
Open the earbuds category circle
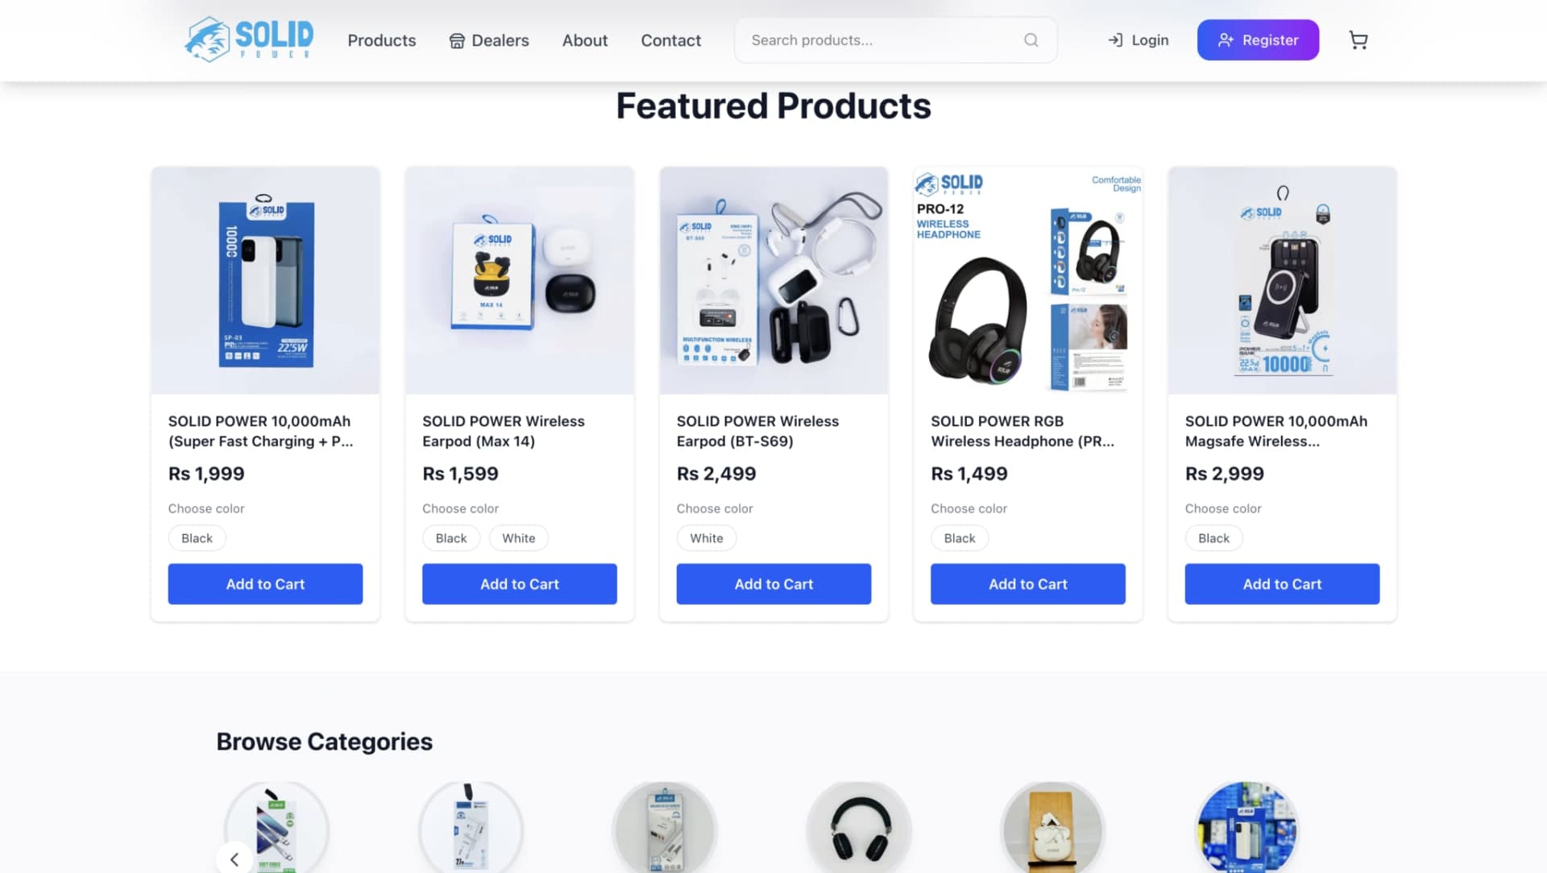(x=1053, y=828)
